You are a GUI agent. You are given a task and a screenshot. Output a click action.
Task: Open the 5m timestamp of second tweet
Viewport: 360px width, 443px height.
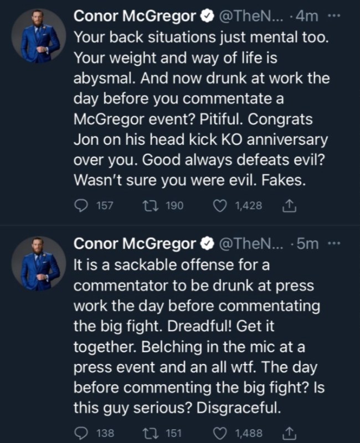(307, 244)
